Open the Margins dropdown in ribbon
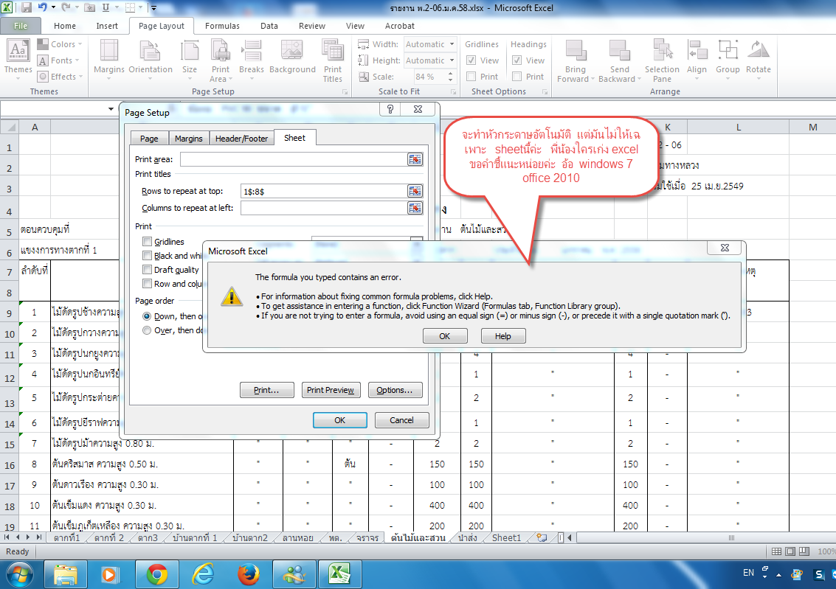This screenshot has height=589, width=836. coord(108,60)
